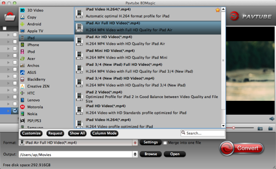Image resolution: width=276 pixels, height=169 pixels.
Task: Click MP4 icon of iPad Air Full HD Video
Action: (80, 28)
